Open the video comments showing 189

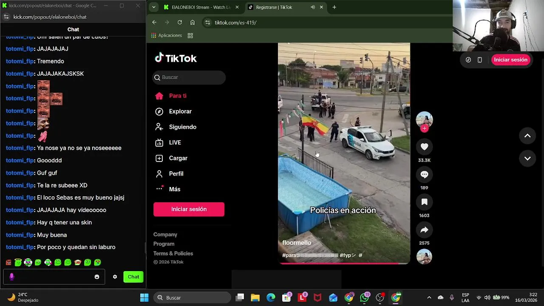tap(424, 174)
